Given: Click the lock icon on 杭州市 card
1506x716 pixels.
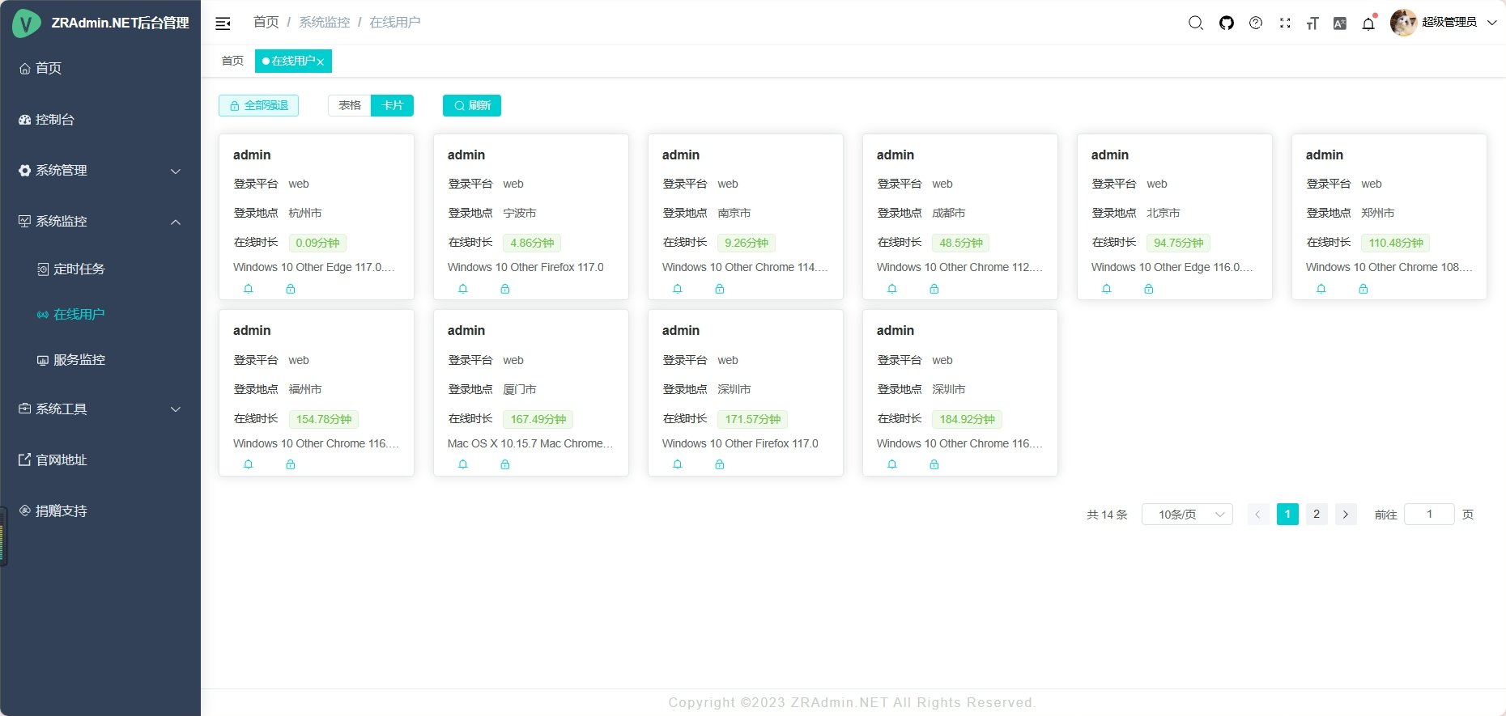Looking at the screenshot, I should [291, 289].
